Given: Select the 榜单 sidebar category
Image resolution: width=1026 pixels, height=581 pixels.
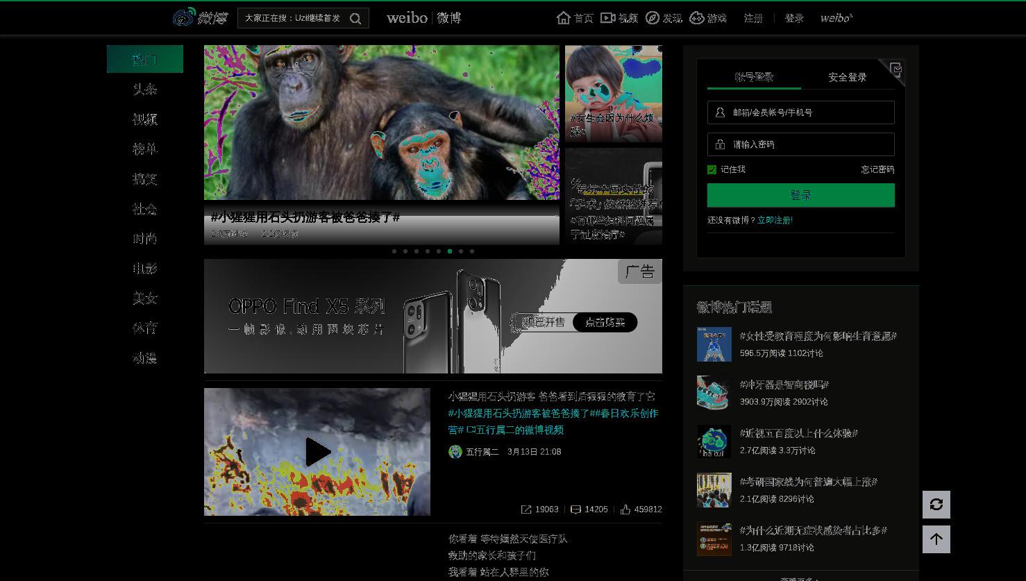Looking at the screenshot, I should tap(145, 149).
